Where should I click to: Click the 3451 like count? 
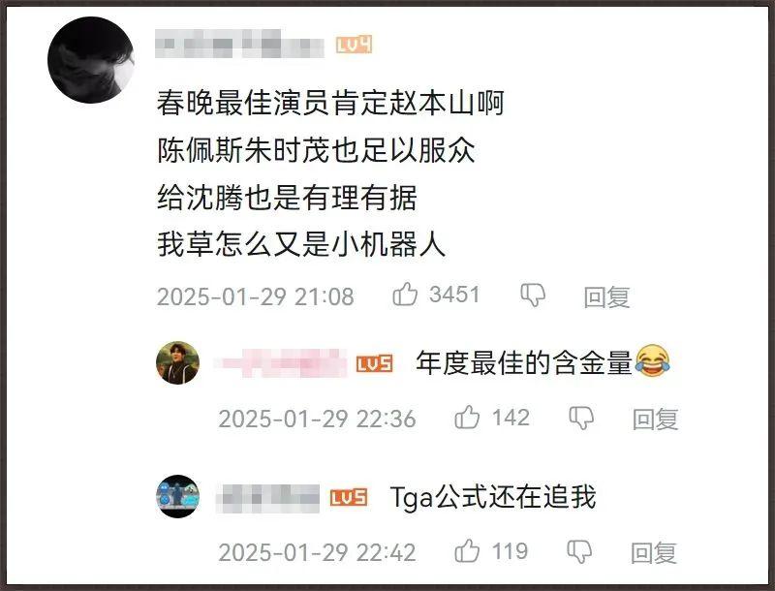[454, 295]
